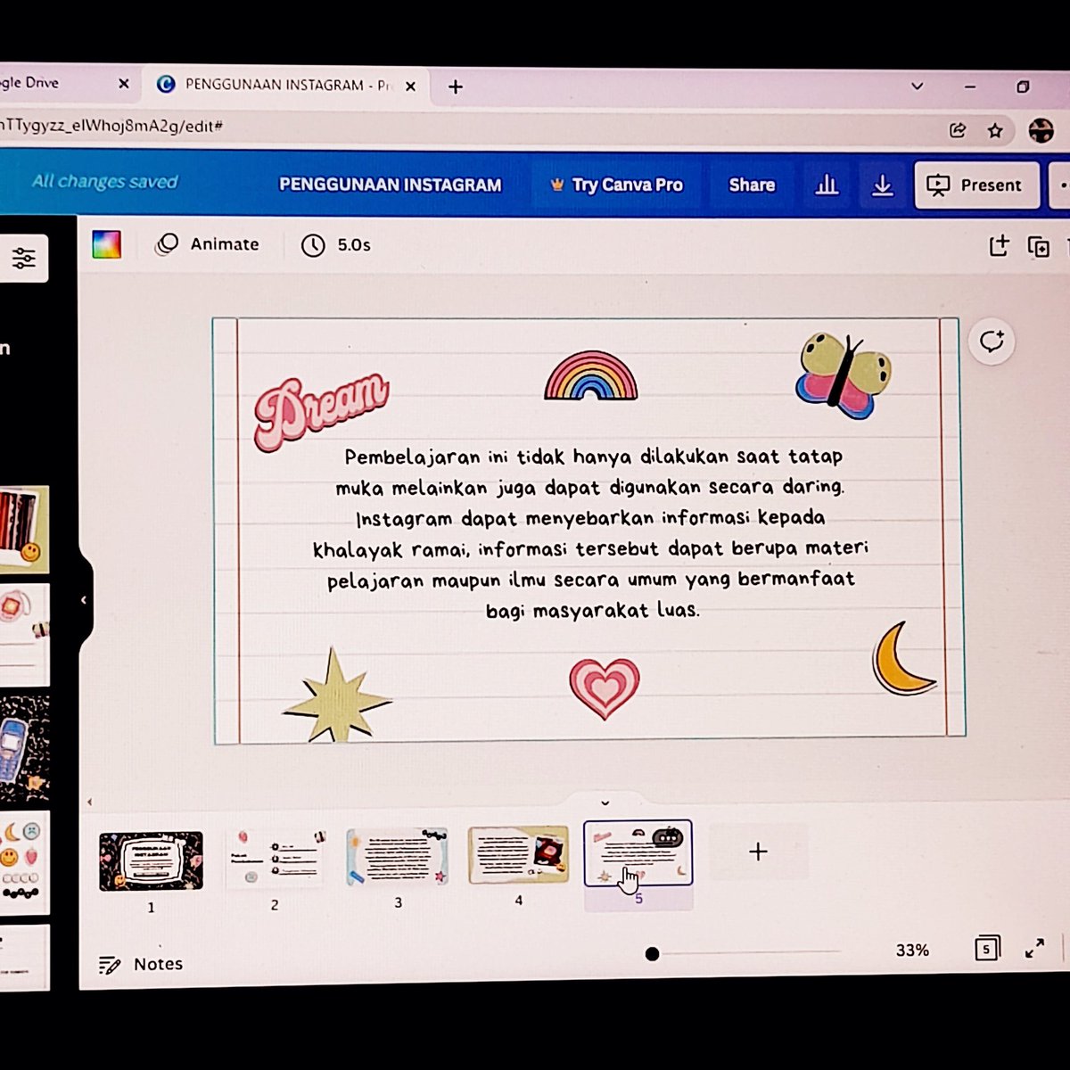This screenshot has height=1070, width=1070.
Task: Click the clock icon to set page duration
Action: click(x=313, y=244)
